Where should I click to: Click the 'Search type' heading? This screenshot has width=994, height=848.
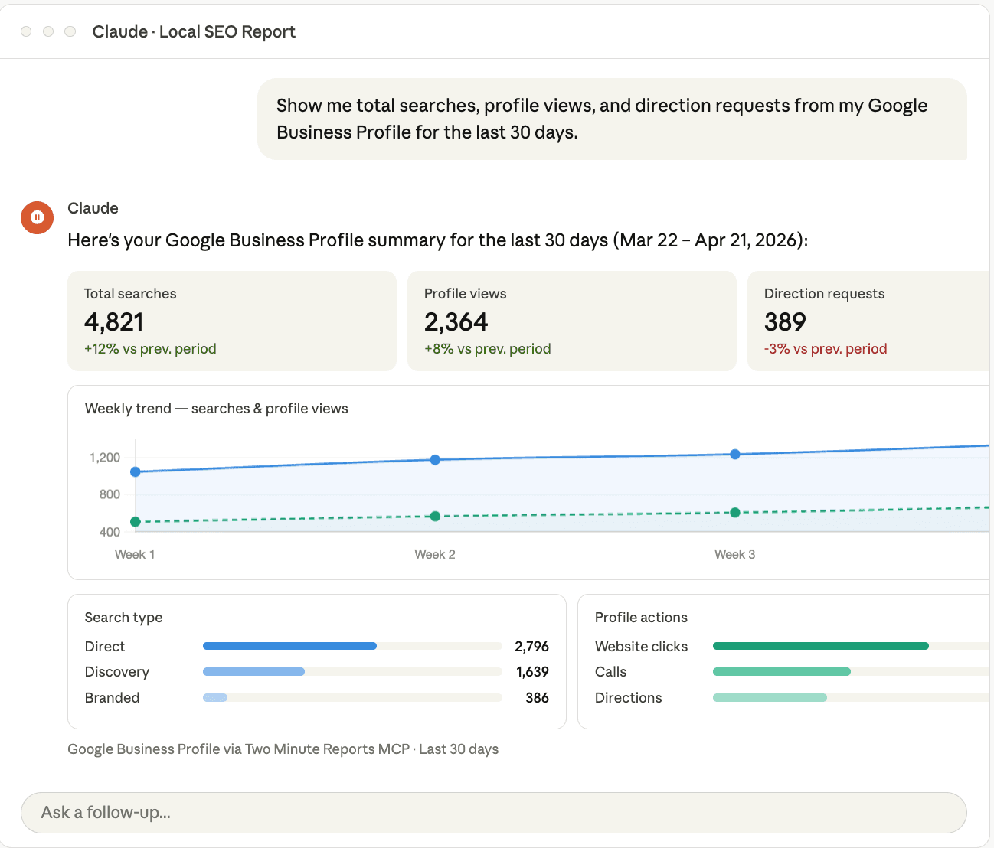click(x=123, y=618)
